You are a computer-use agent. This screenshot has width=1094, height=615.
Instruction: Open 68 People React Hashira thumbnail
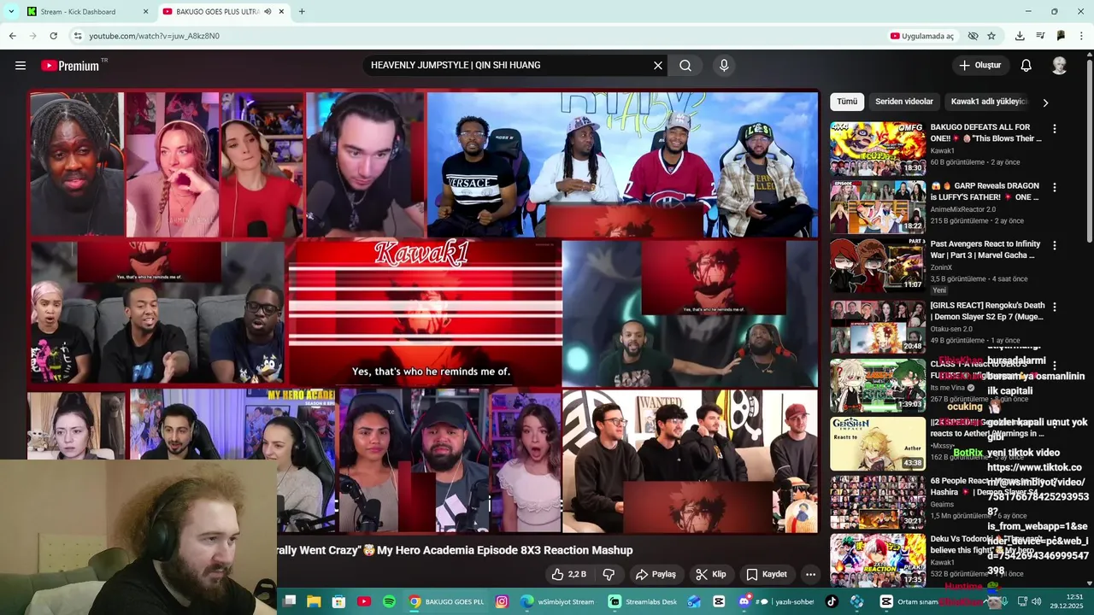click(878, 501)
